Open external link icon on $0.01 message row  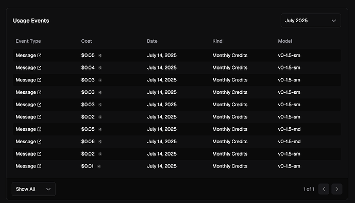click(x=39, y=166)
